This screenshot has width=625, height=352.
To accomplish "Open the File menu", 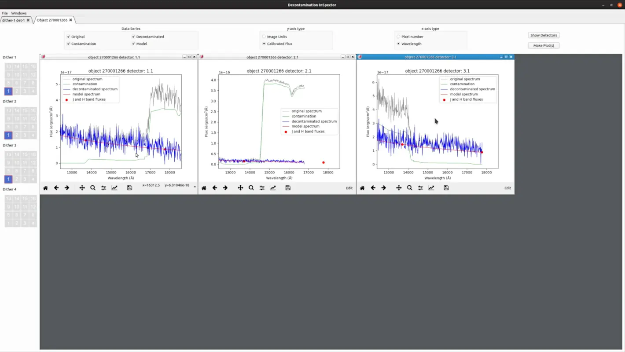I will click(4, 13).
